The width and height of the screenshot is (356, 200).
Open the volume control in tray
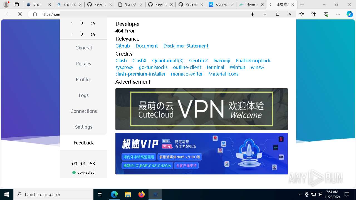point(320,194)
